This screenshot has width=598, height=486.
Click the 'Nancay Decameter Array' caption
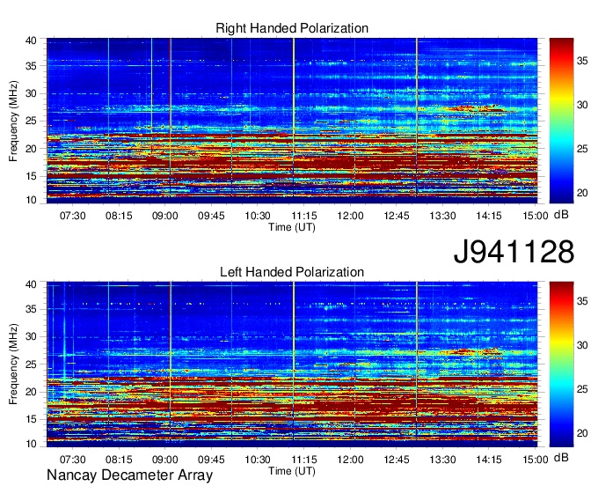click(129, 475)
